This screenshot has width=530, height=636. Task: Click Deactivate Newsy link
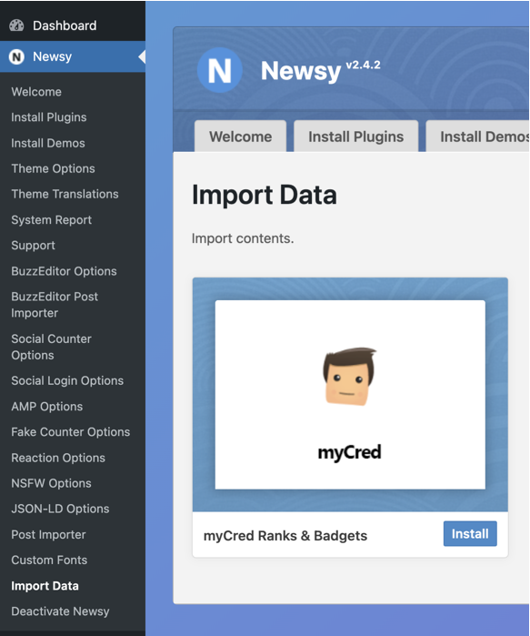(x=60, y=611)
